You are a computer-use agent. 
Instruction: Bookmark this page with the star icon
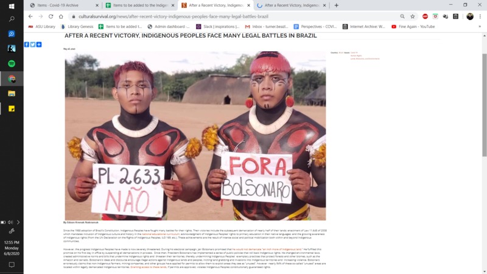click(x=413, y=16)
